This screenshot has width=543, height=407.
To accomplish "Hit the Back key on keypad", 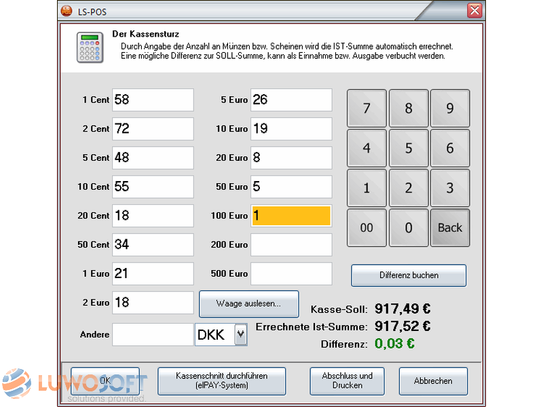I will 449,228.
